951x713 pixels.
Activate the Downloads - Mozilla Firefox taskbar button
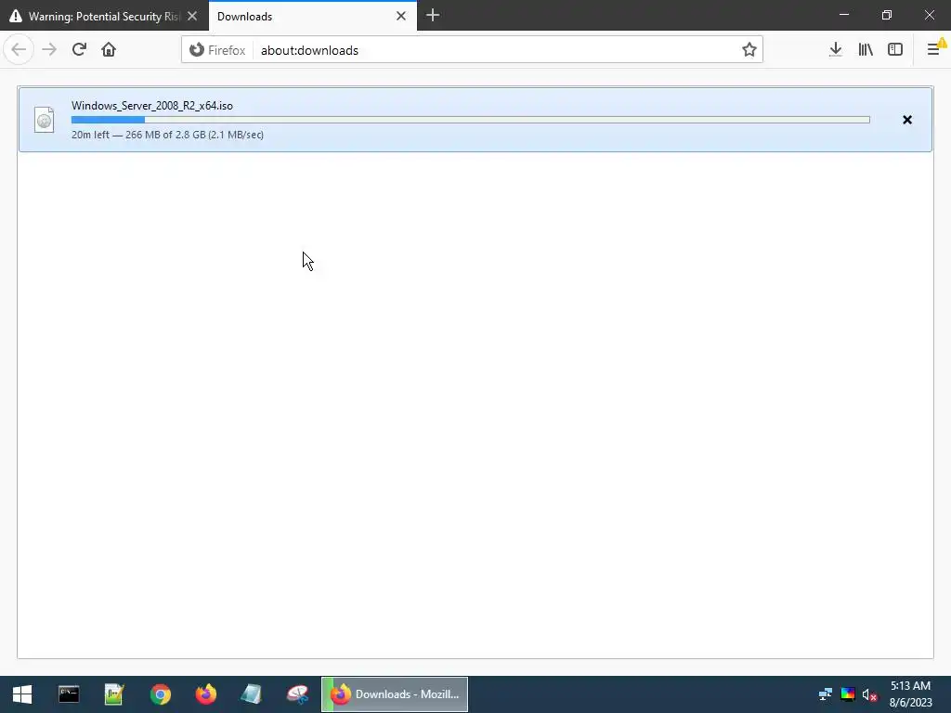[395, 694]
